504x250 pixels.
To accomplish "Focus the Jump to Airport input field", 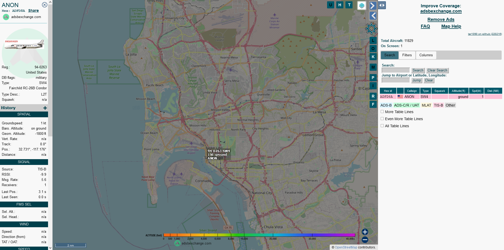I will click(x=396, y=80).
